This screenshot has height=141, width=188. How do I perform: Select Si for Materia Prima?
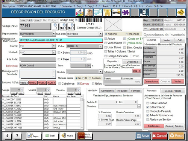pyautogui.click(x=83, y=78)
